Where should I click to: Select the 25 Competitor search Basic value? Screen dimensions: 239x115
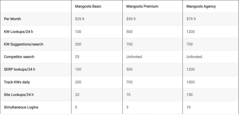coord(77,57)
